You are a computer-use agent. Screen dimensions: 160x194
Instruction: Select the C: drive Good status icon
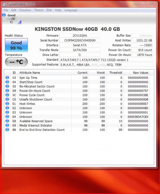(x=4, y=15)
